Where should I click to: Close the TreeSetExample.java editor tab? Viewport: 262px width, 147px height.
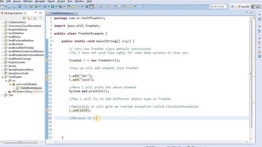click(76, 13)
